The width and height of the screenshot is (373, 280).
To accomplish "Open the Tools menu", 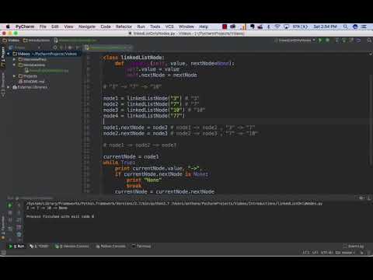I will 155,26.
